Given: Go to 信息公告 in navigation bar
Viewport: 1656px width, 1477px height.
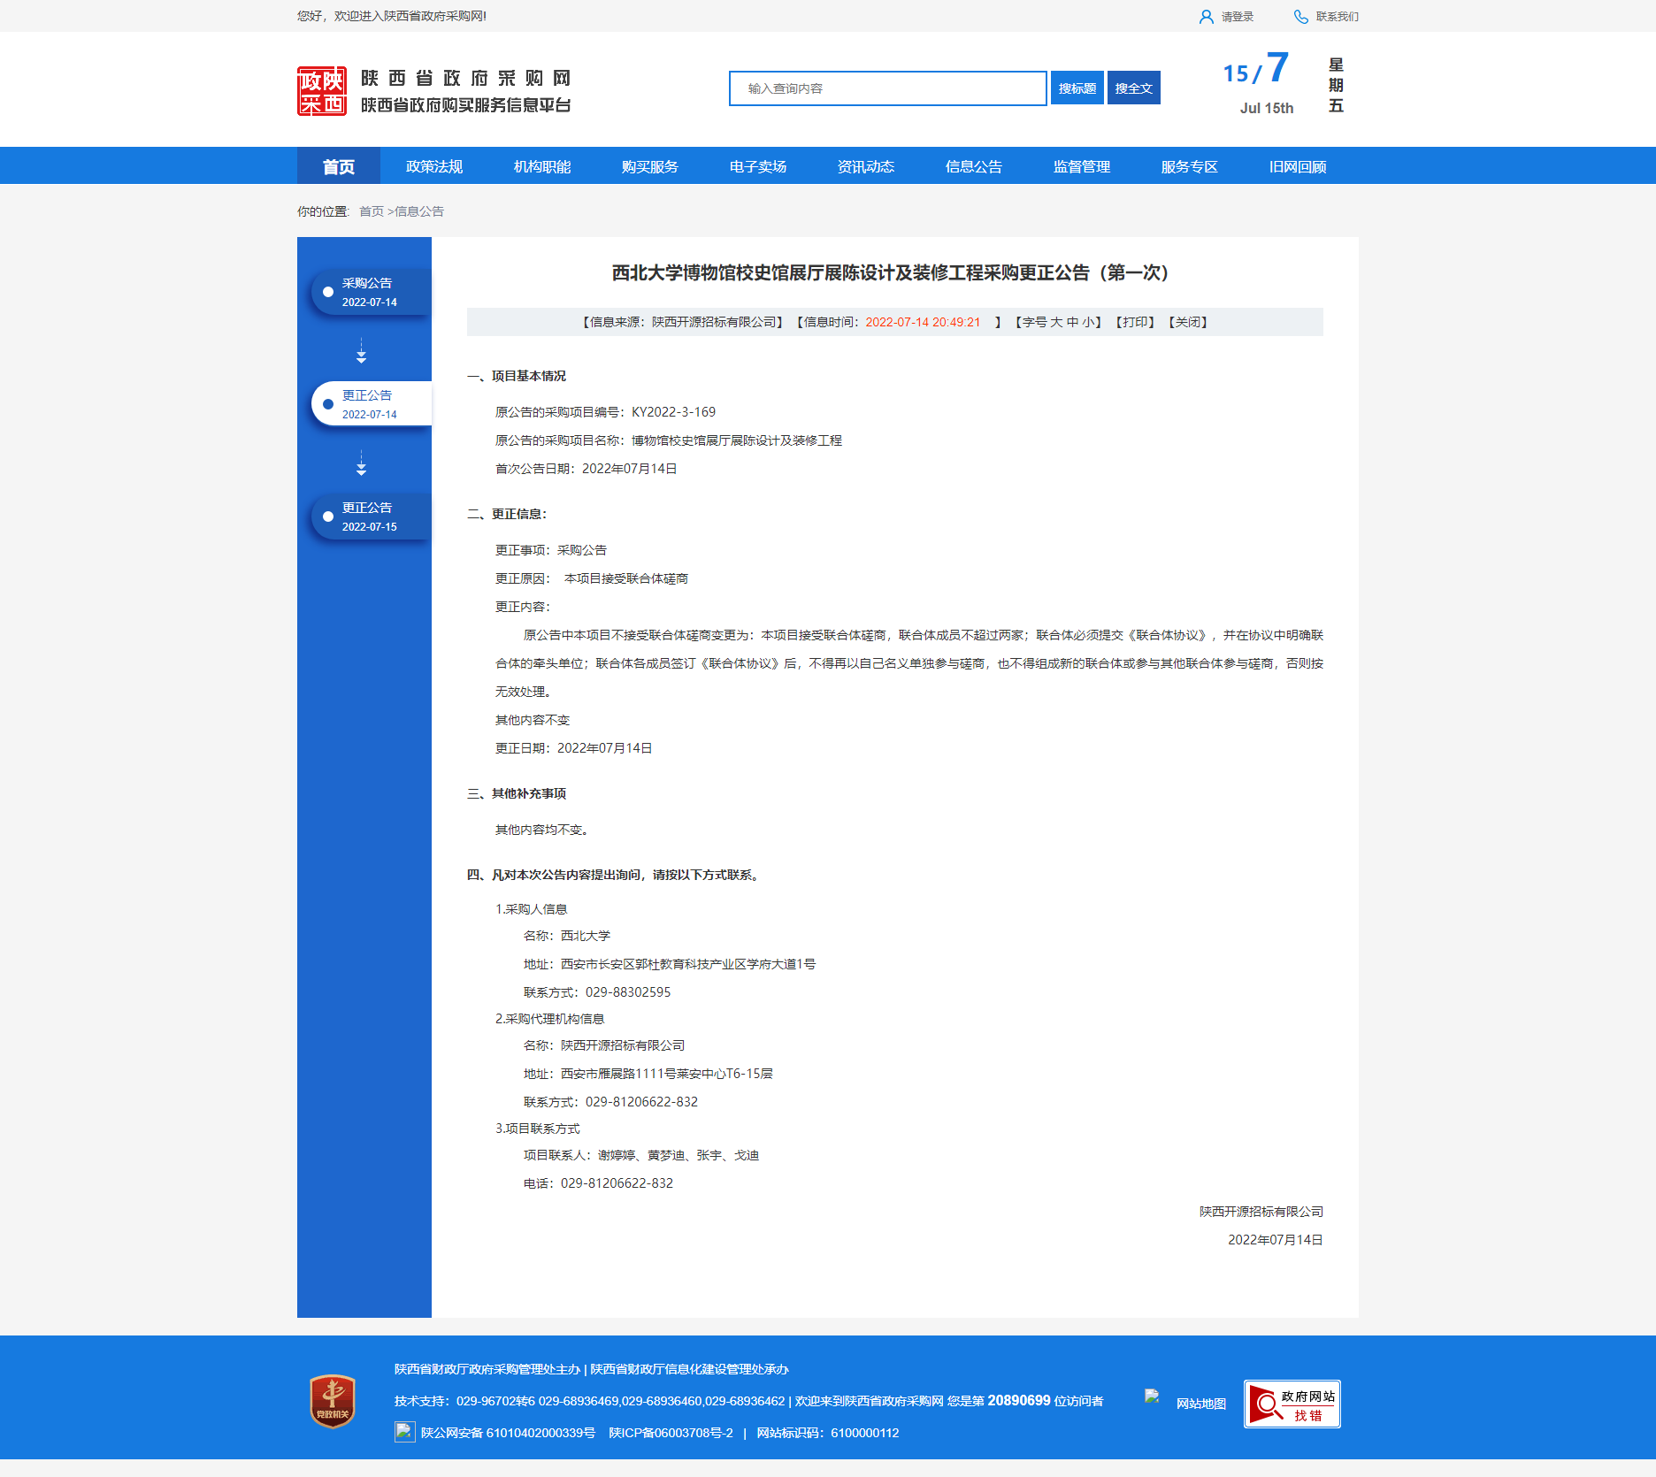Looking at the screenshot, I should (x=973, y=166).
